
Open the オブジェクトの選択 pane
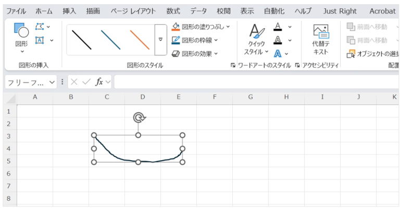(x=372, y=54)
